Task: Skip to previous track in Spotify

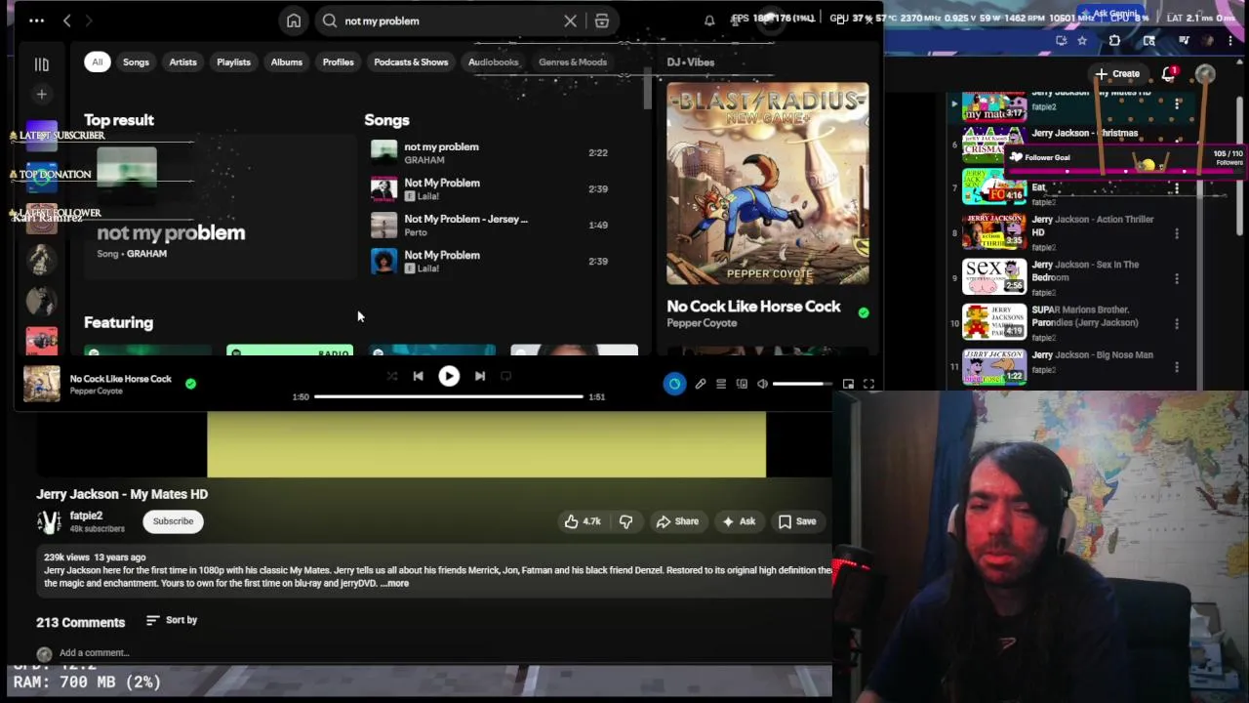Action: click(418, 376)
